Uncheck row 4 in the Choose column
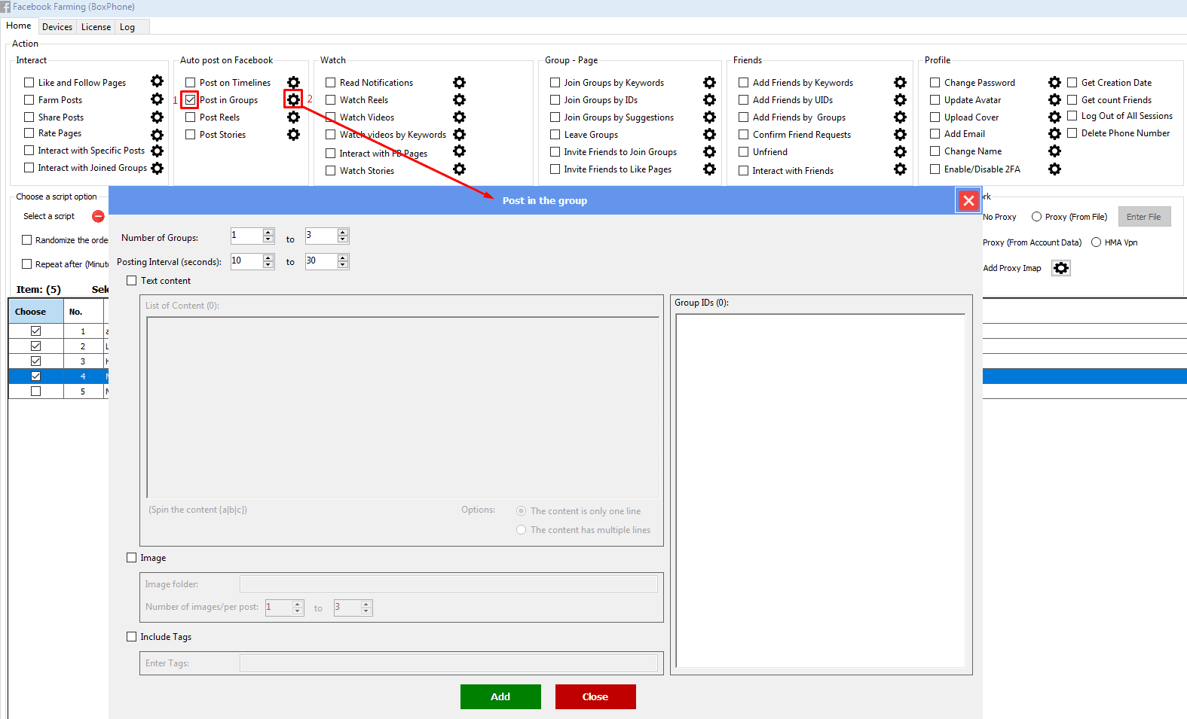The image size is (1187, 719). [x=35, y=376]
